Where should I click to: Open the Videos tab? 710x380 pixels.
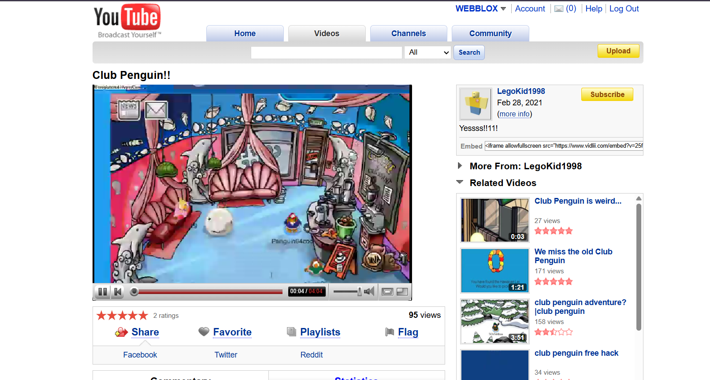pyautogui.click(x=327, y=34)
